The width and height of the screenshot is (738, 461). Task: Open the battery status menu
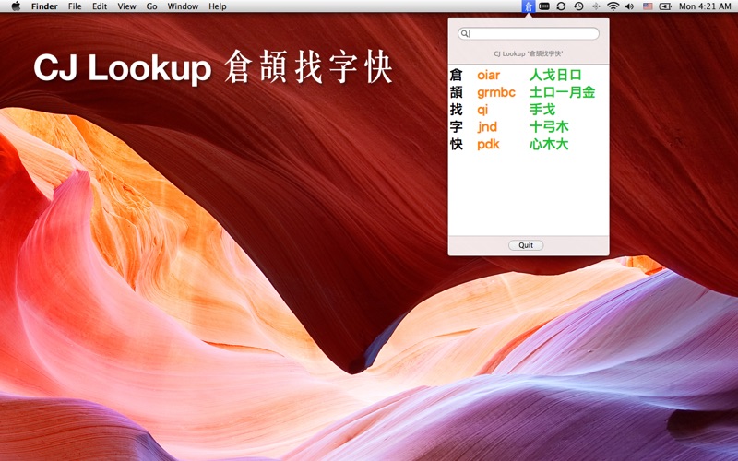tap(665, 6)
